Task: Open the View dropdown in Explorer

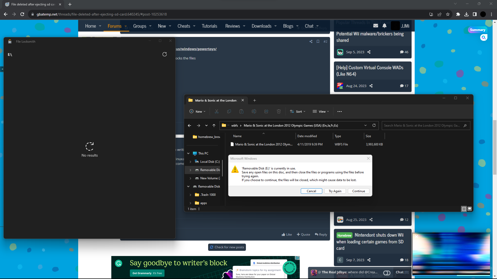Action: pyautogui.click(x=321, y=112)
